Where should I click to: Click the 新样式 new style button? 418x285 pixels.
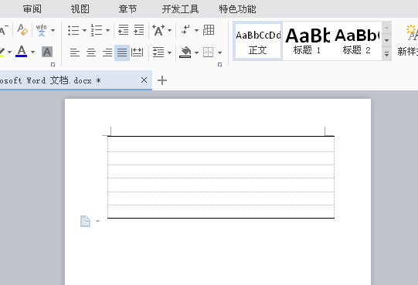click(408, 40)
